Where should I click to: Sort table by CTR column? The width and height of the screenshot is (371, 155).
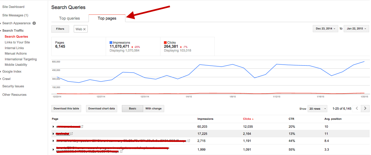(x=291, y=119)
